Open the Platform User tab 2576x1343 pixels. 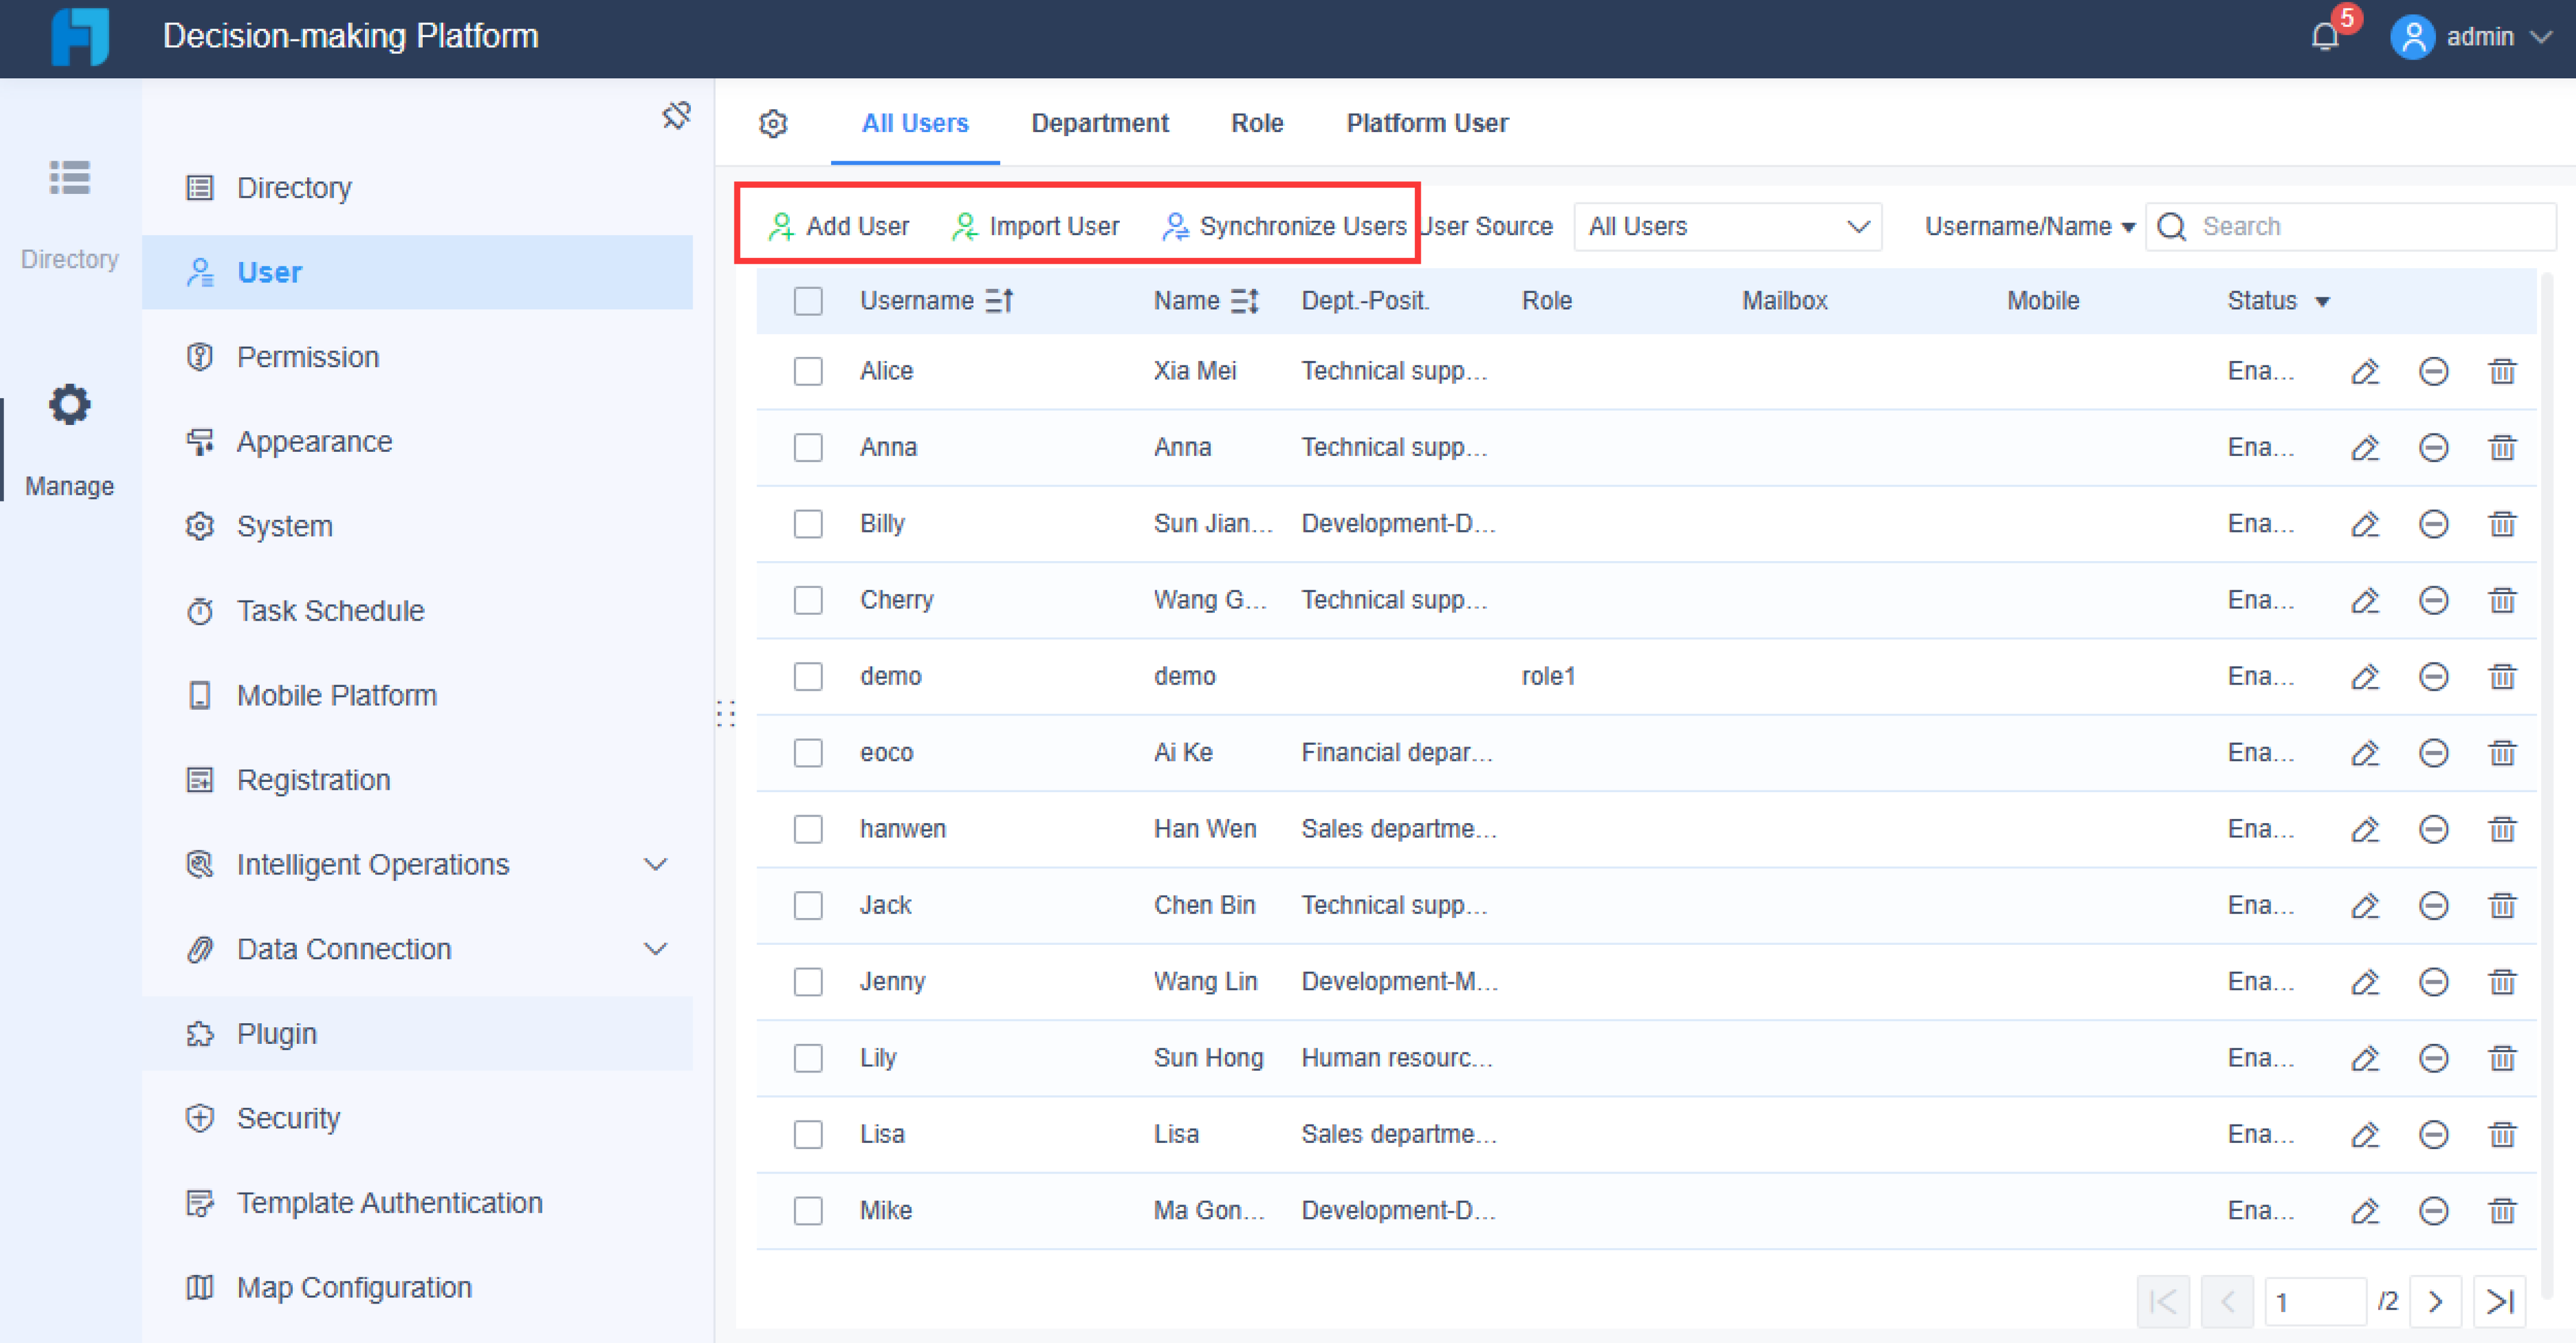[x=1427, y=123]
